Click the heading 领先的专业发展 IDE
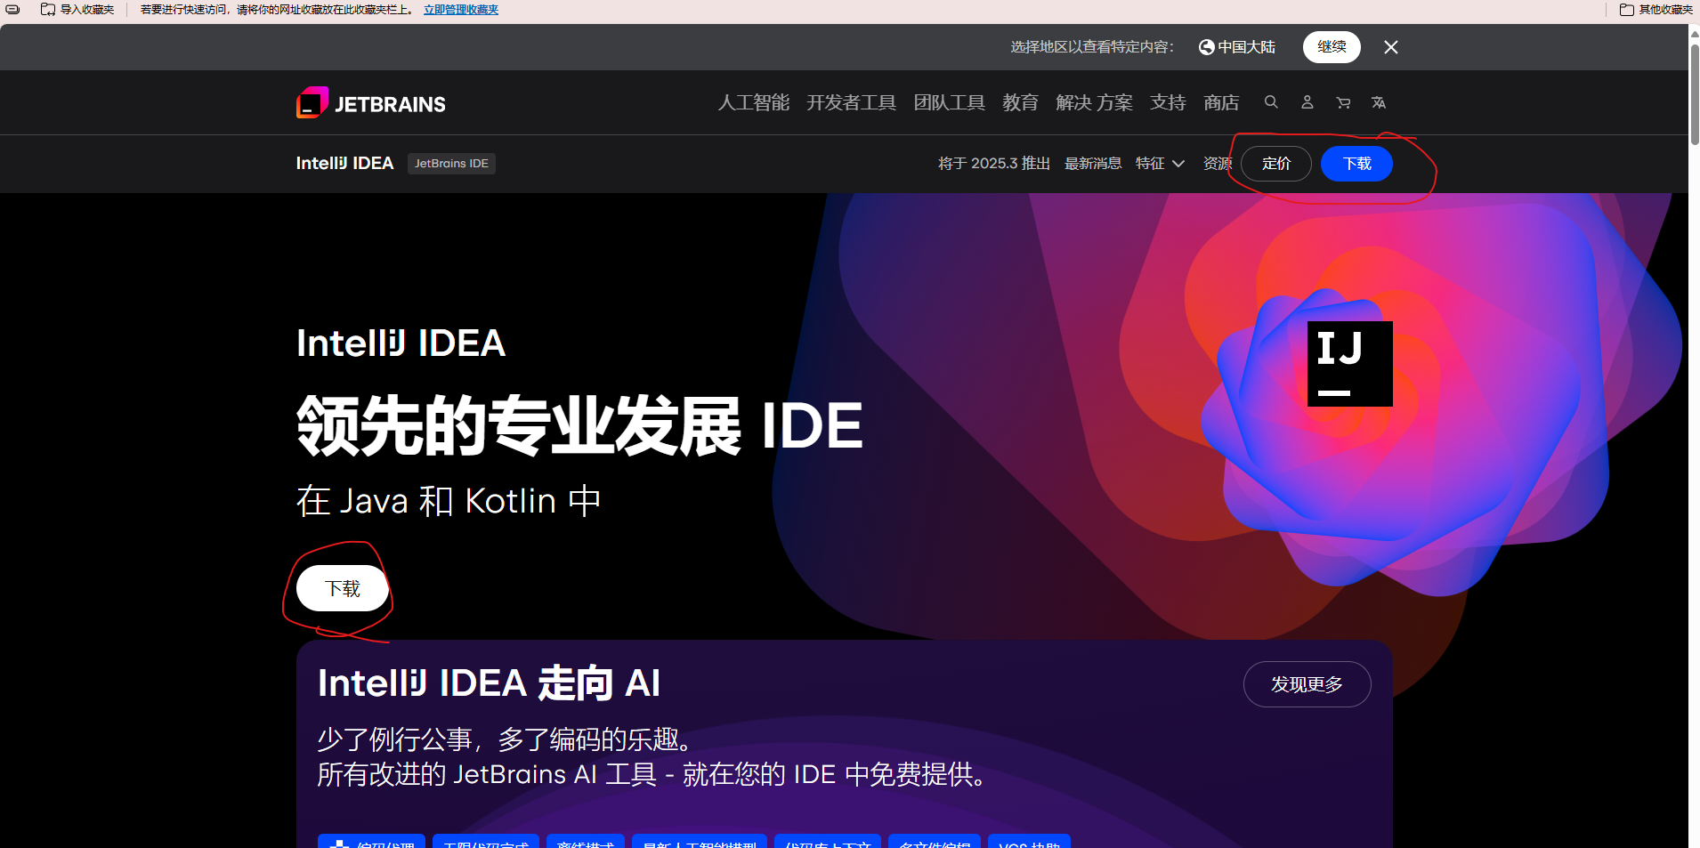Image resolution: width=1700 pixels, height=848 pixels. tap(579, 425)
